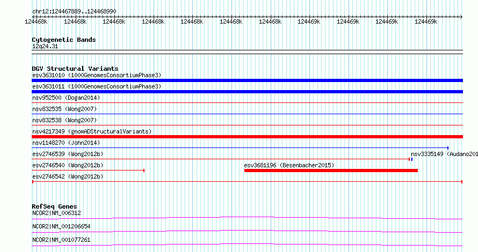Viewport: 478px width, 252px height.
Task: Click the nsv3335149 Audano variant label
Action: tap(444, 154)
